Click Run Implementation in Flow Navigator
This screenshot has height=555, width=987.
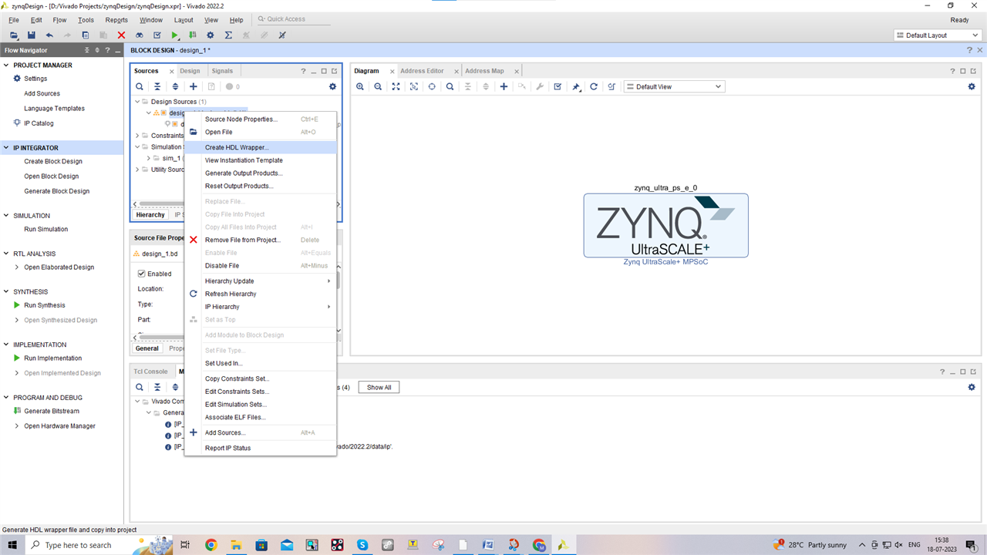click(53, 358)
